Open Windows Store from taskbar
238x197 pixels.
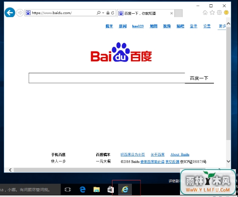[x=110, y=189]
